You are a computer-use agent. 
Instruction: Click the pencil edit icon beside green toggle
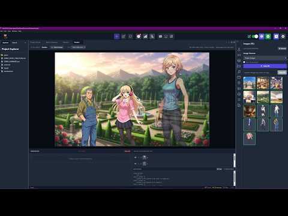[249, 37]
